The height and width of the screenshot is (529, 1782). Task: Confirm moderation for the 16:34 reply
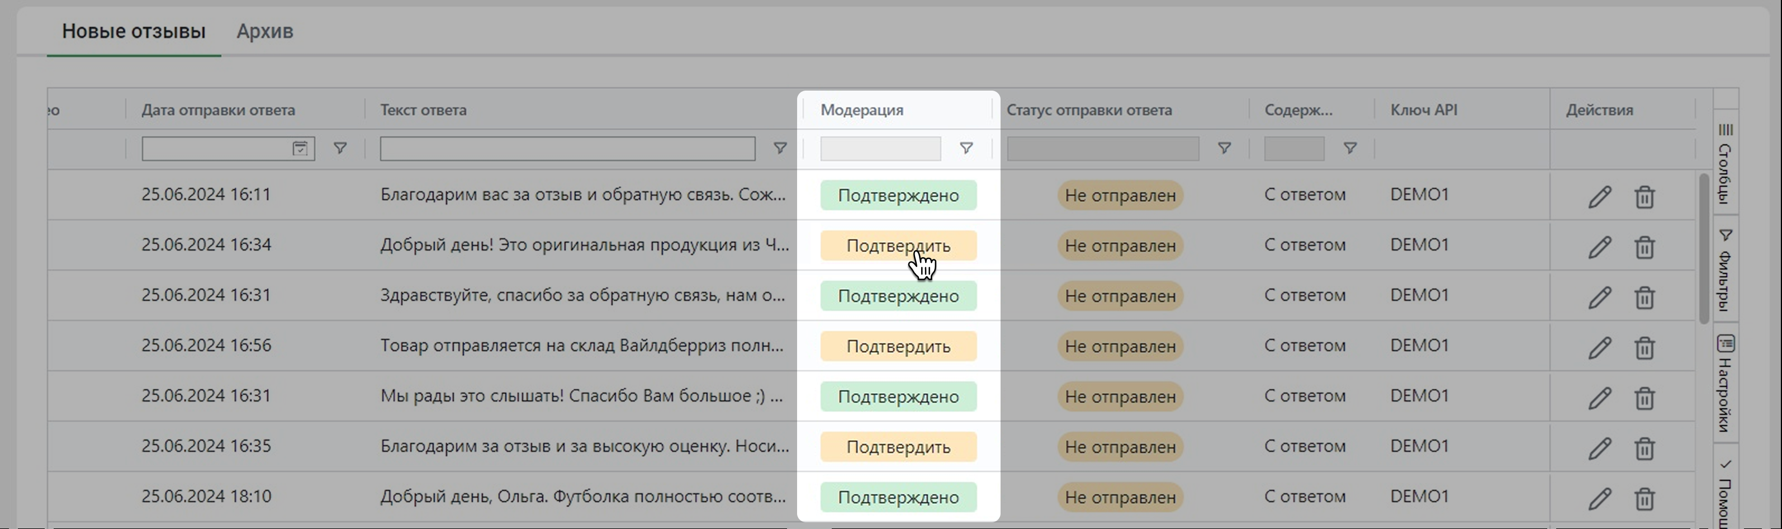coord(898,246)
